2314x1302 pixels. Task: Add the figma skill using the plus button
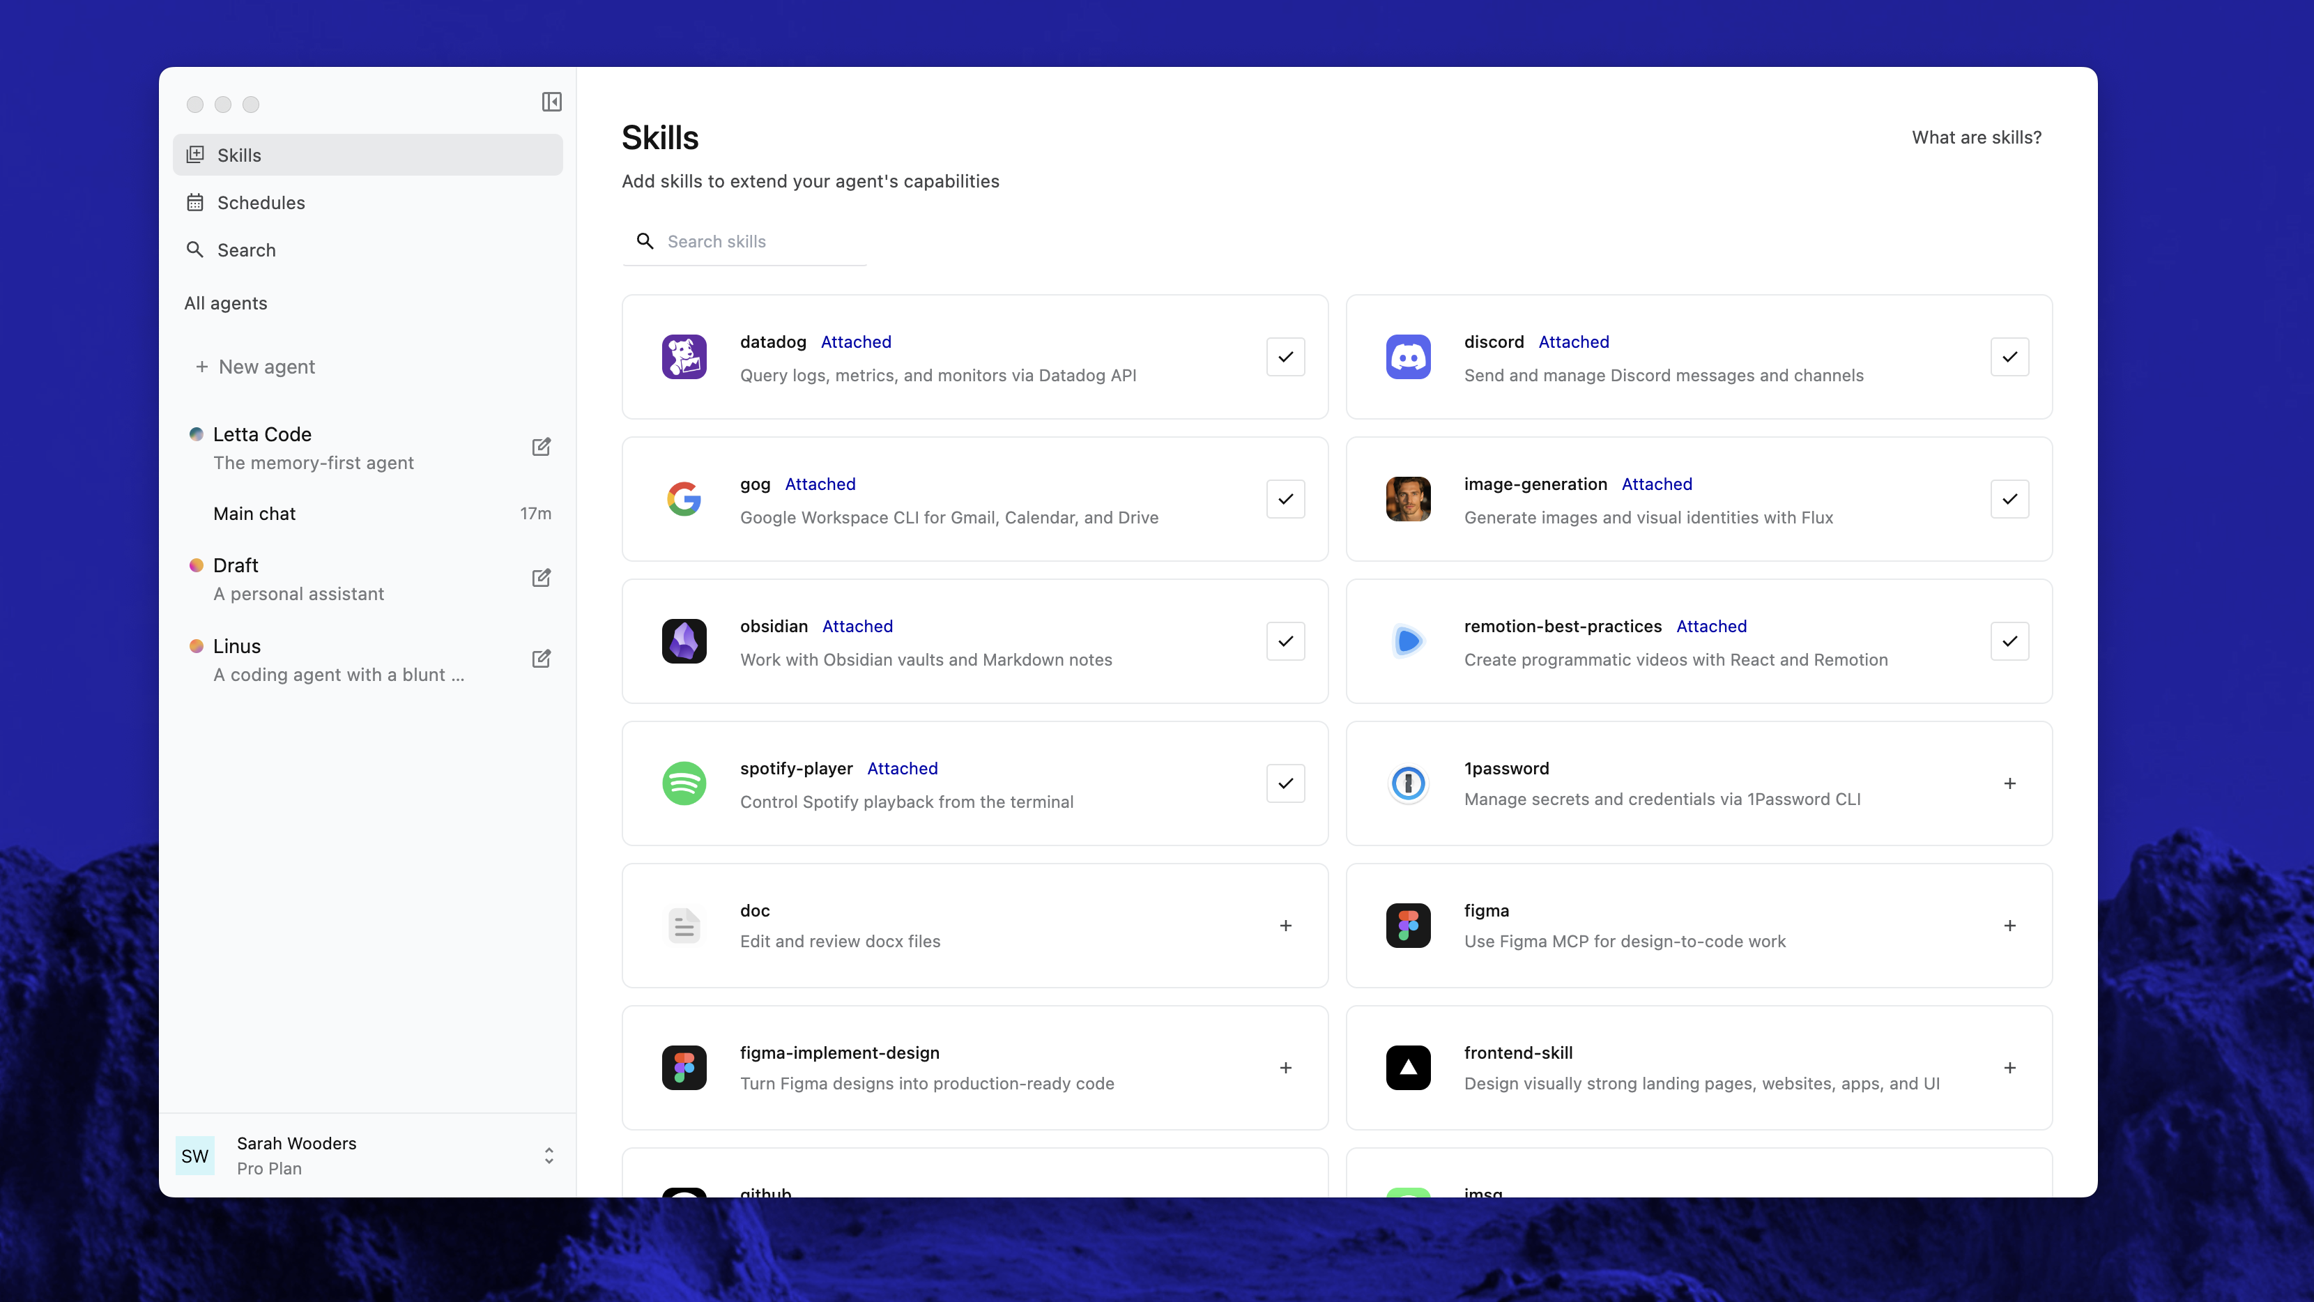pyautogui.click(x=2009, y=926)
